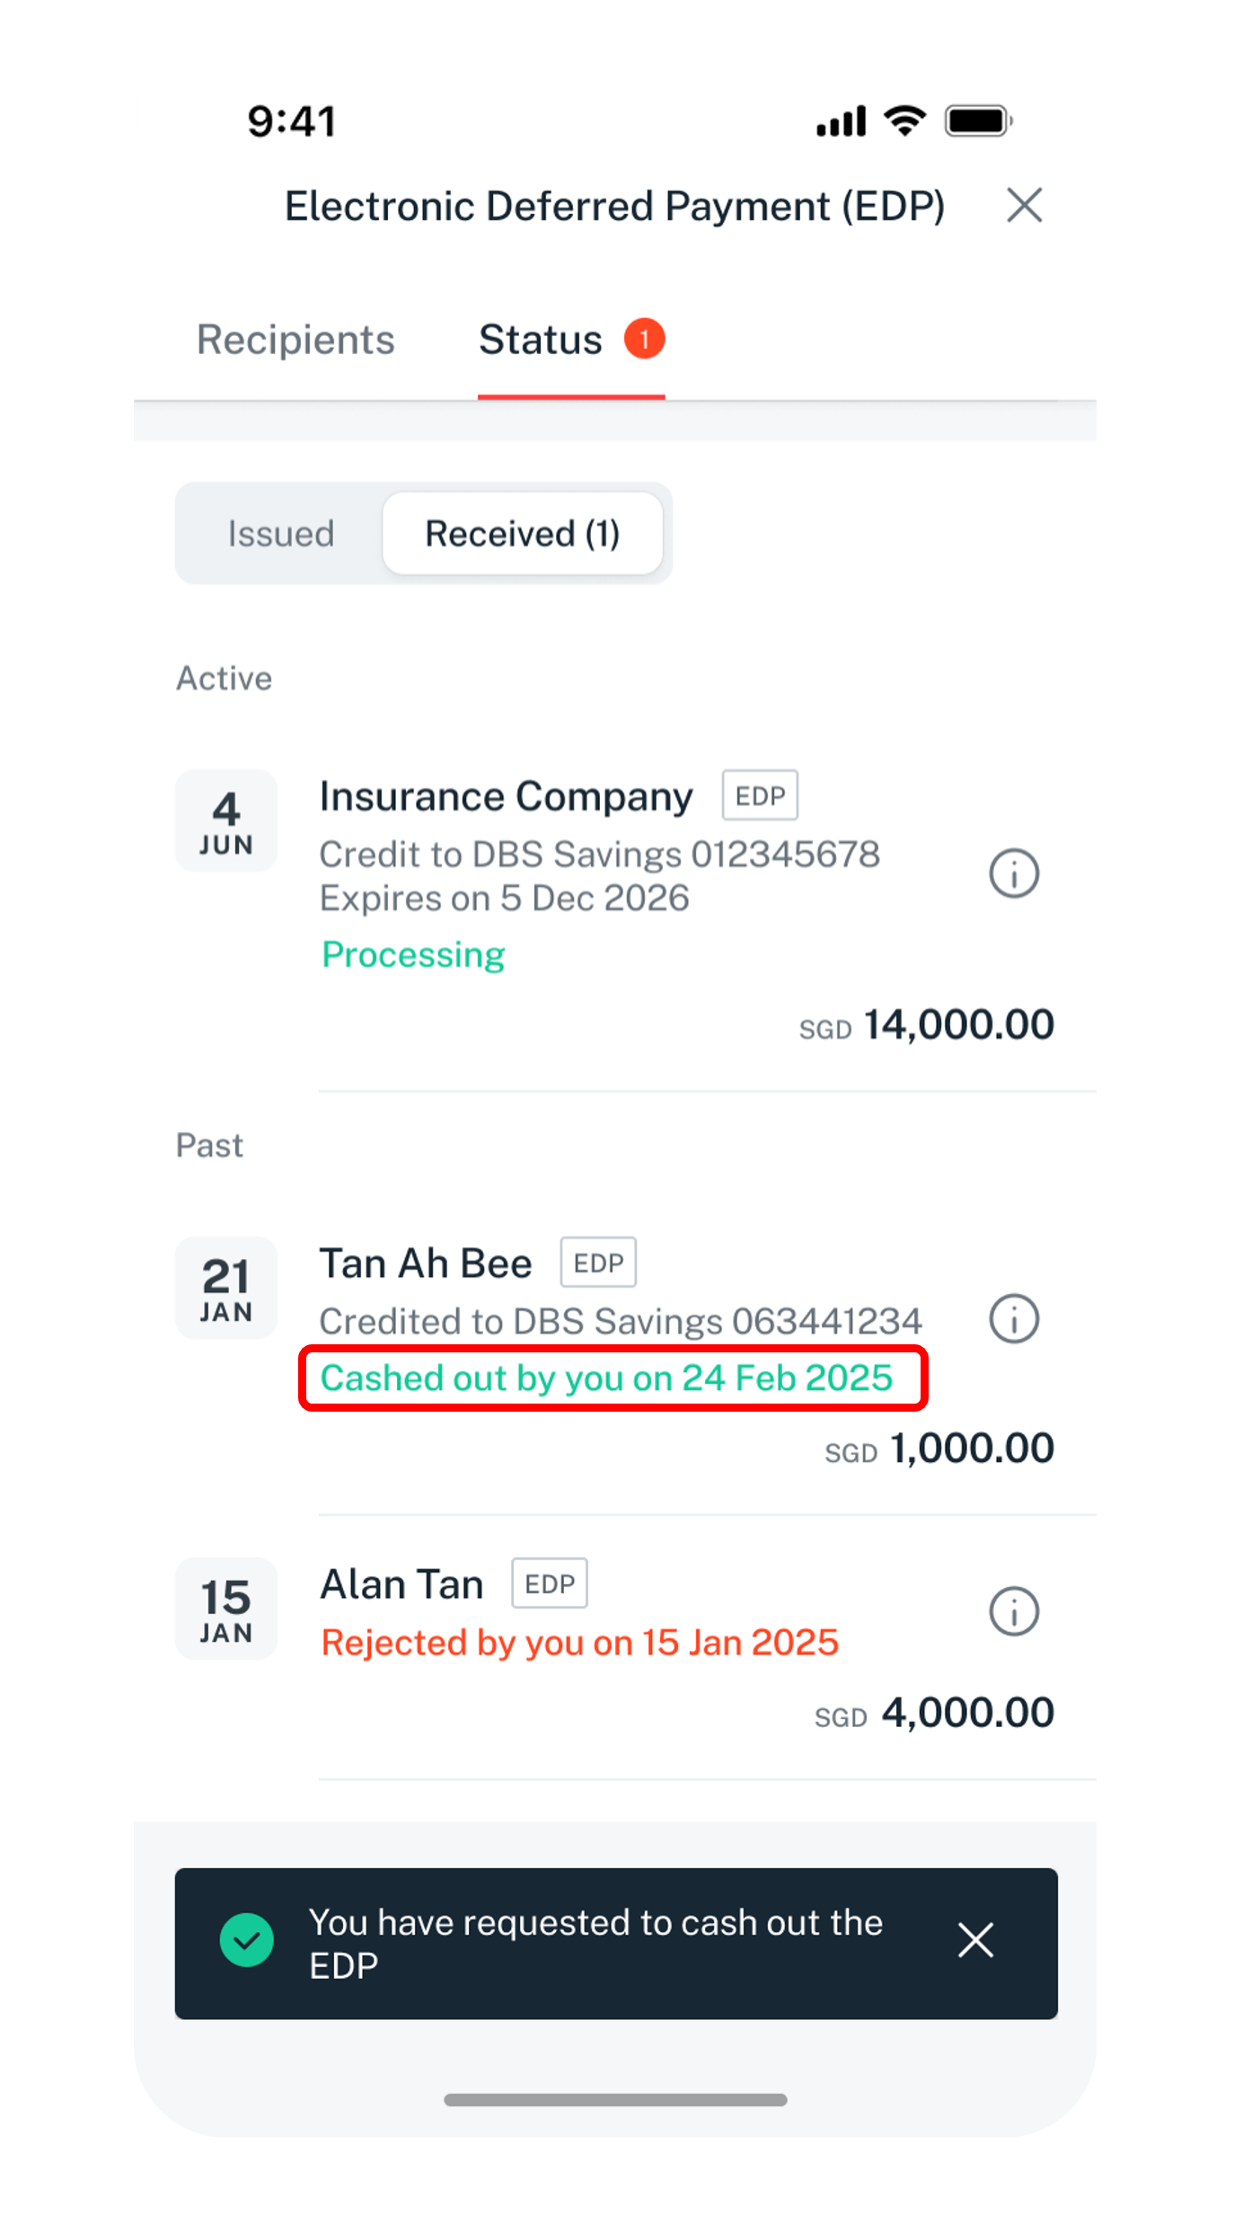This screenshot has width=1234, height=2224.
Task: Close the Electronic Deferred Payment screen
Action: click(1024, 206)
